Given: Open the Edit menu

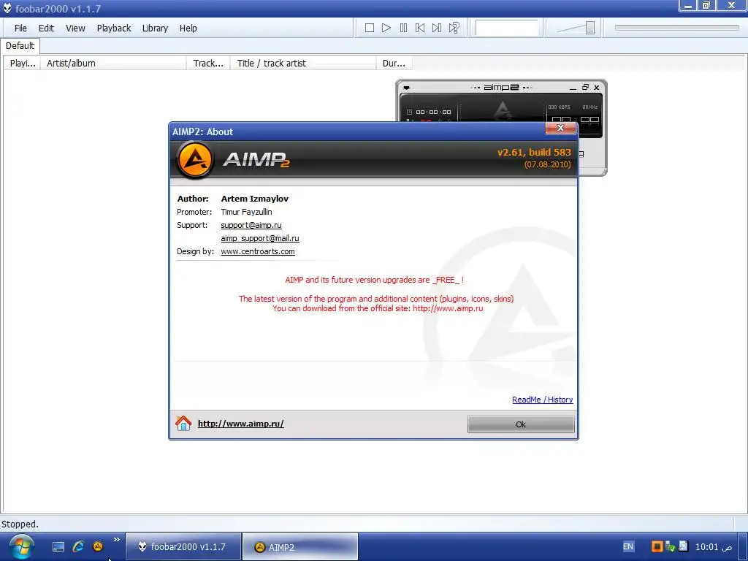Looking at the screenshot, I should pyautogui.click(x=46, y=28).
